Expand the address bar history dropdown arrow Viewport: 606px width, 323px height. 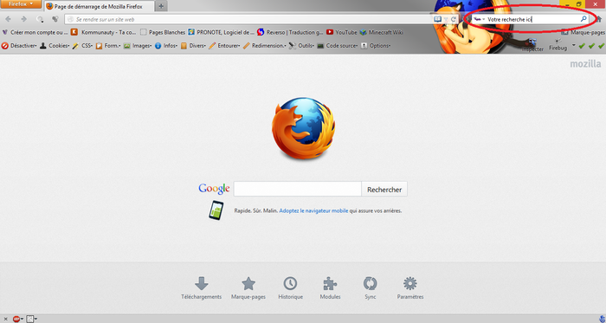coord(446,19)
